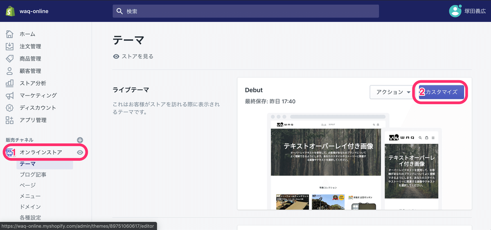Click the 注文管理 inbox icon
Image resolution: width=491 pixels, height=230 pixels.
(x=10, y=46)
